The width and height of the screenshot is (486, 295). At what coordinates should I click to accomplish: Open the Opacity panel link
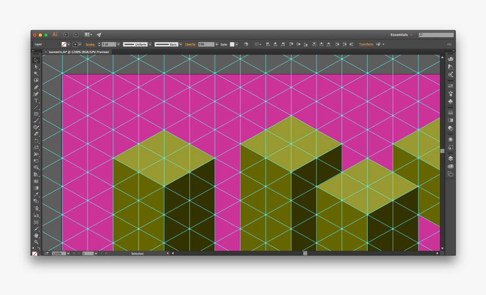(190, 44)
